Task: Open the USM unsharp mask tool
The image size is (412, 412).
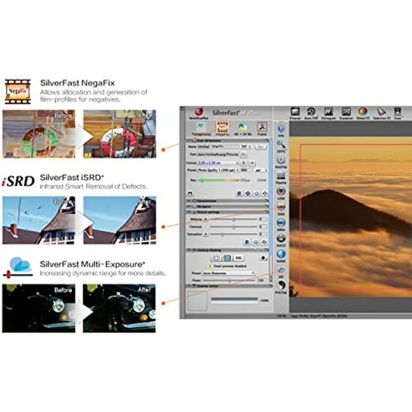Action: coord(281,191)
